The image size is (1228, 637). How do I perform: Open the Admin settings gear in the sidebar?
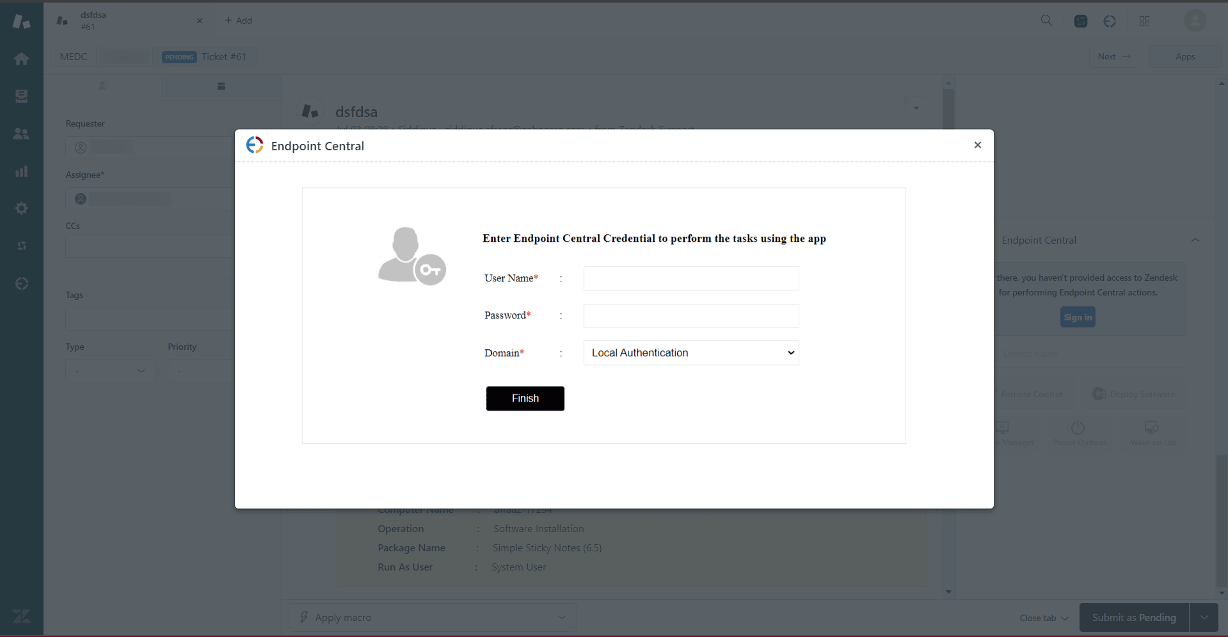pos(21,208)
